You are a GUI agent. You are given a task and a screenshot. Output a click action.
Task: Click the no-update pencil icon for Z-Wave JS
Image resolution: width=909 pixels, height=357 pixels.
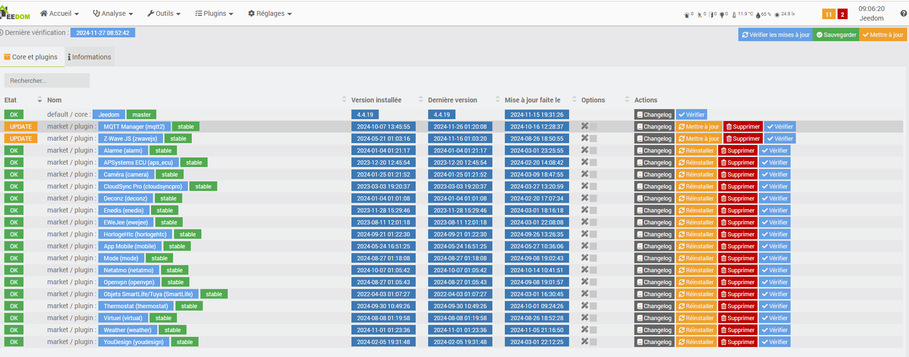[584, 138]
